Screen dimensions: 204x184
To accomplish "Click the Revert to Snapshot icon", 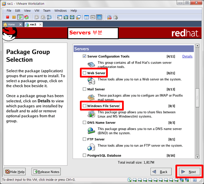I will pyautogui.click(x=43, y=17).
